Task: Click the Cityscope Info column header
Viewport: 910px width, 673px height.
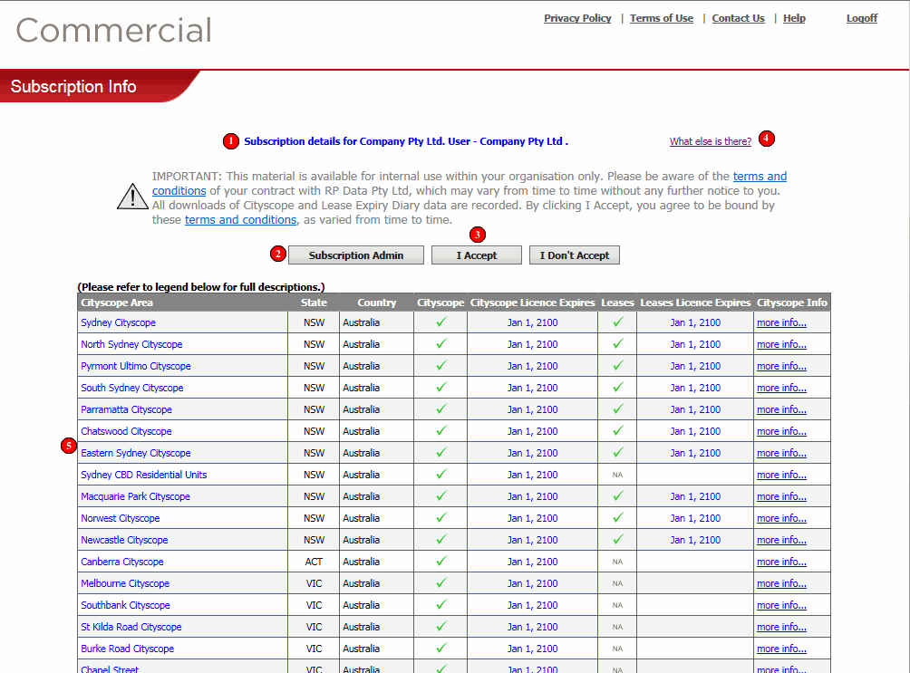Action: tap(792, 303)
